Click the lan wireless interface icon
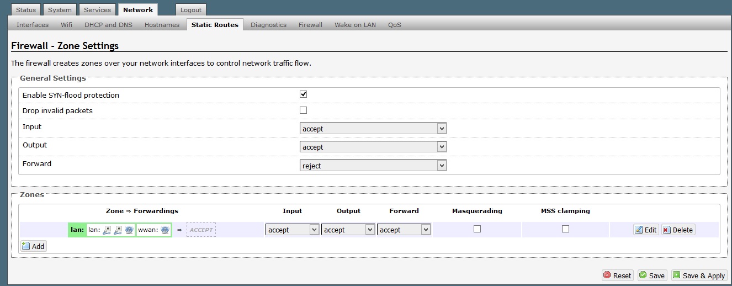 129,230
